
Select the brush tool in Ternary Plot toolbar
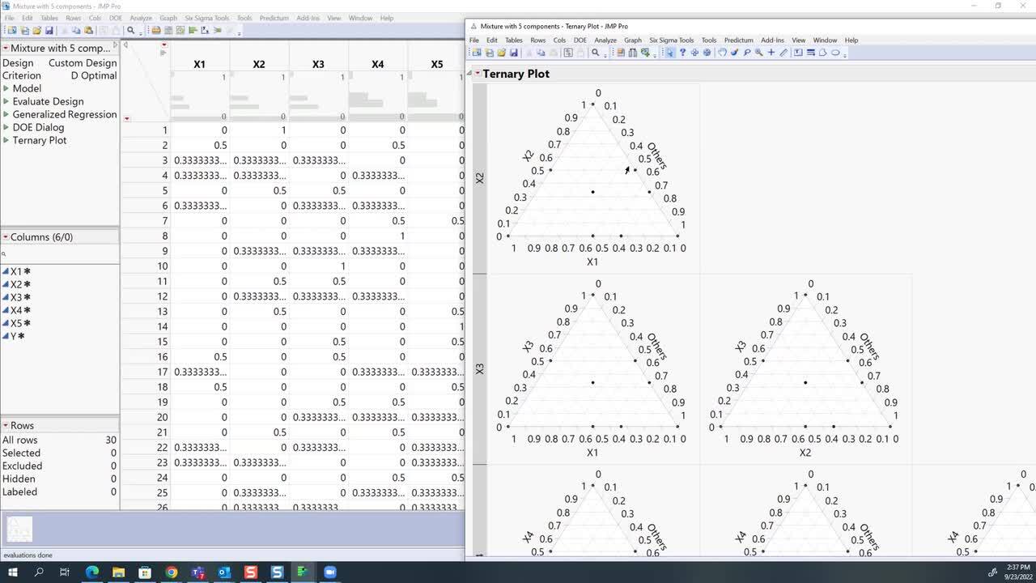[734, 53]
